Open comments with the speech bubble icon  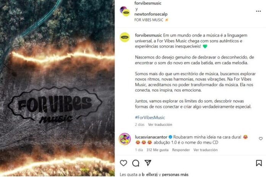click(136, 163)
